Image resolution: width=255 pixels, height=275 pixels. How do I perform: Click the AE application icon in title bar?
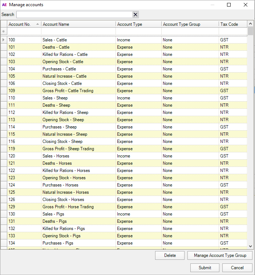[x=4, y=5]
